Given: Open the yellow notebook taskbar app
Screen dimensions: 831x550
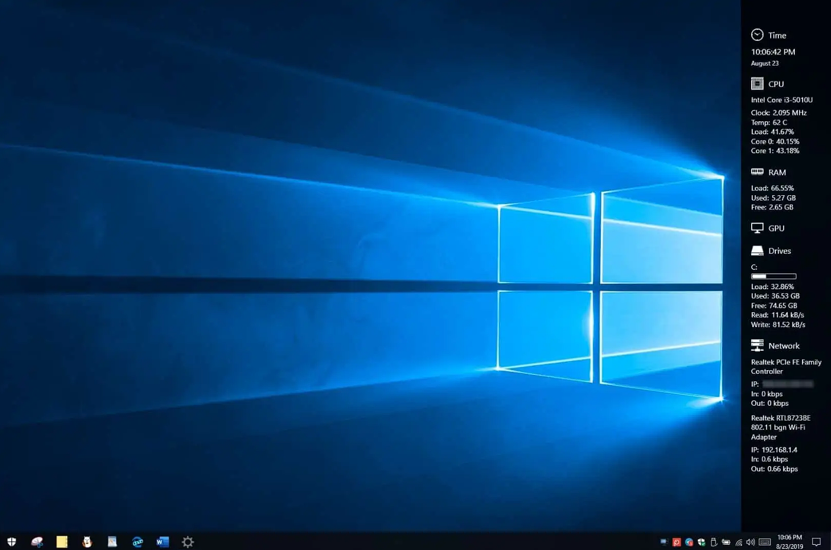Looking at the screenshot, I should tap(62, 542).
